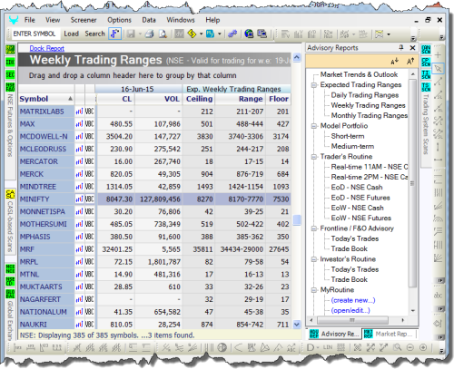The height and width of the screenshot is (369, 454).
Task: Close the Advisory Reports panel
Action: click(412, 47)
